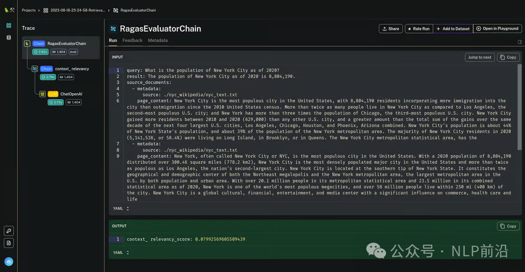This screenshot has height=272, width=525.
Task: Click the API keys key icon
Action: (x=8, y=231)
